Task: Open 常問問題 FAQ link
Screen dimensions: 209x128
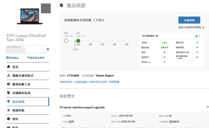Action: (x=114, y=82)
